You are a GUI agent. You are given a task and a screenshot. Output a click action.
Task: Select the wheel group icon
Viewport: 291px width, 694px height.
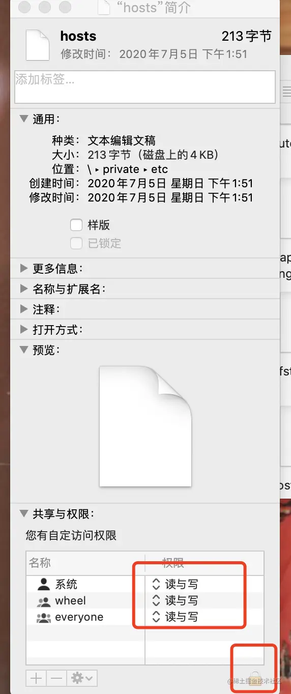[x=44, y=601]
